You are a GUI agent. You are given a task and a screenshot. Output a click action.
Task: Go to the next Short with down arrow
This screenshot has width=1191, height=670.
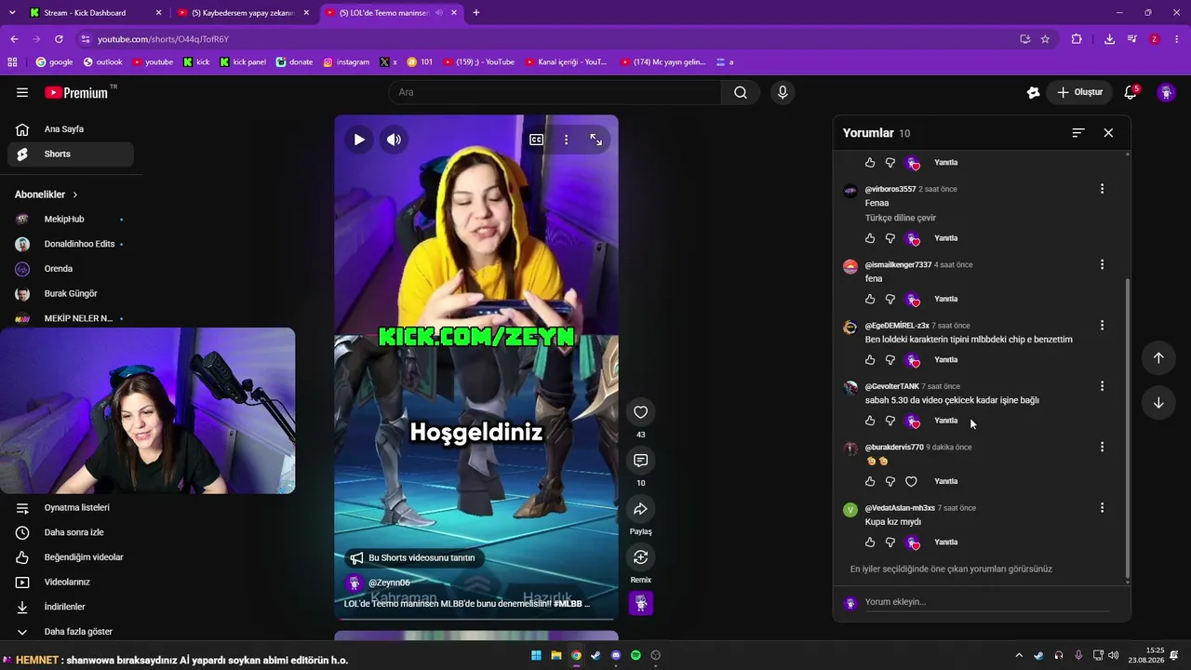tap(1158, 403)
